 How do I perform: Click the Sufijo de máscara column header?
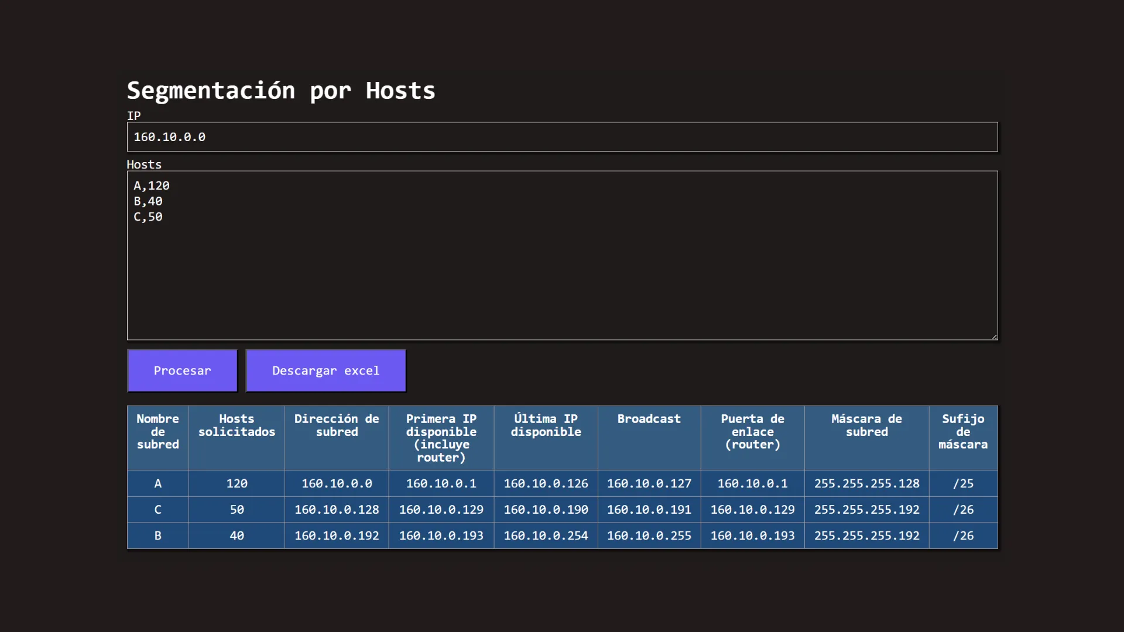[x=962, y=431]
